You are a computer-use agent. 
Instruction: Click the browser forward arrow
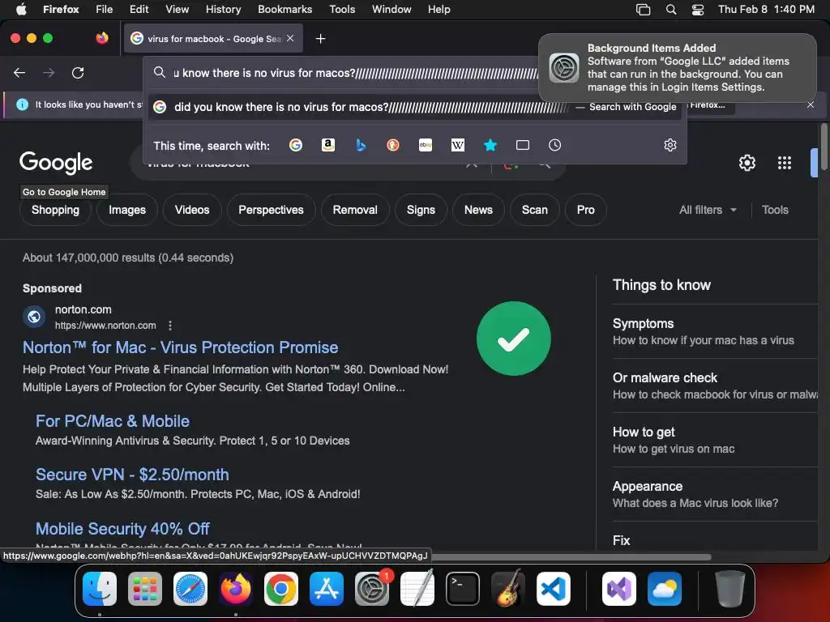tap(49, 72)
